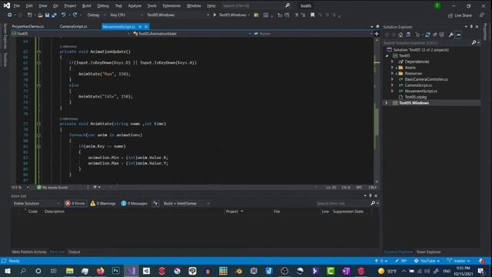Switch to the Team Explorer tab
Viewport: 492px width, 277px height.
point(428,252)
